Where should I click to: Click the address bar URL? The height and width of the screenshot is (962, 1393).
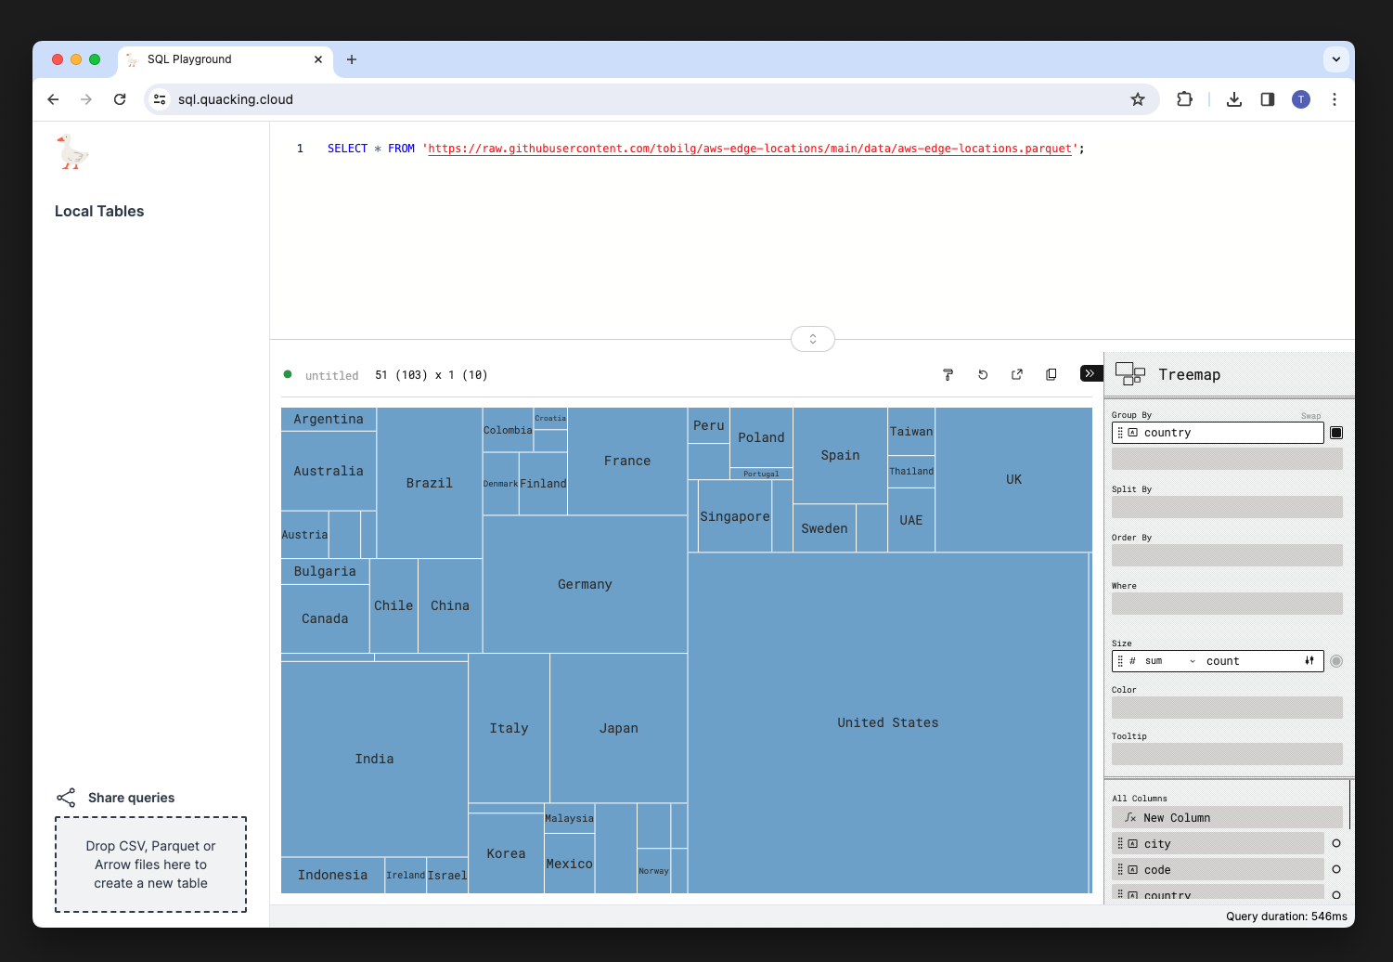pyautogui.click(x=236, y=99)
